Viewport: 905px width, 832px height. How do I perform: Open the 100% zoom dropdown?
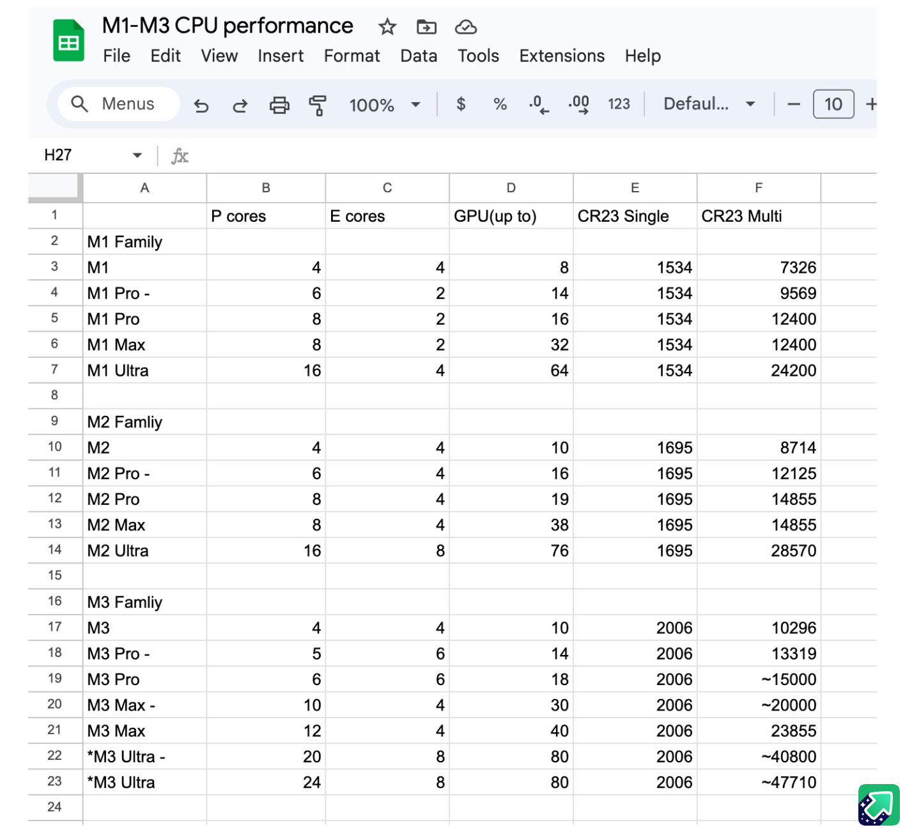pos(385,105)
